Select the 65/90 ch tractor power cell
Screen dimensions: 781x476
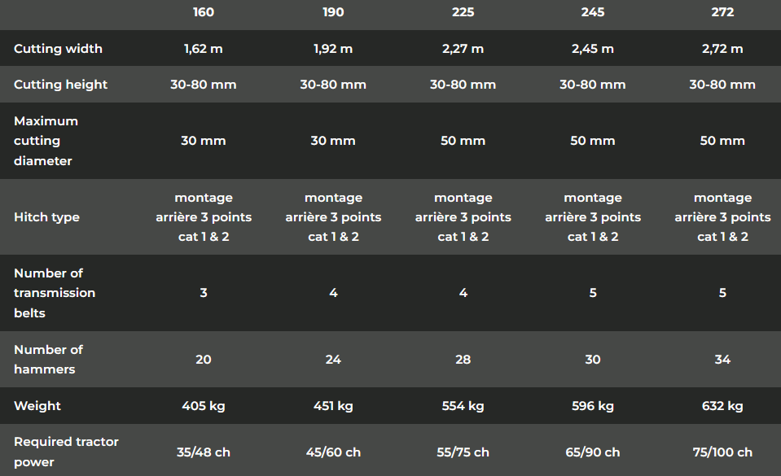[x=593, y=452]
